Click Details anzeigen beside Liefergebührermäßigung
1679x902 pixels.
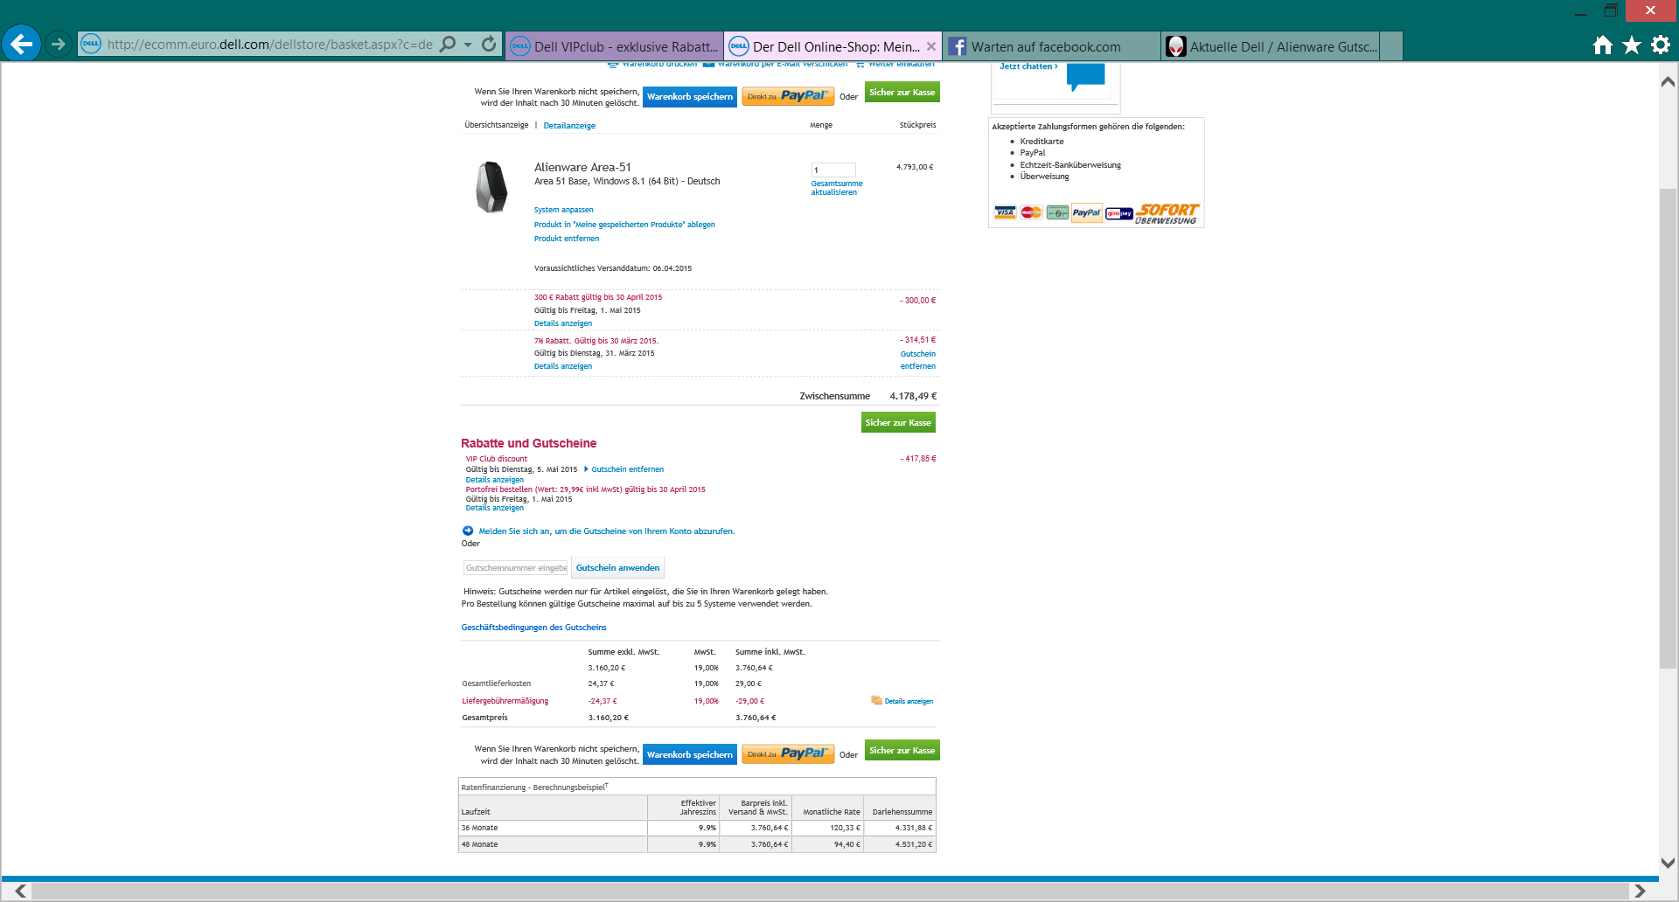click(x=909, y=701)
